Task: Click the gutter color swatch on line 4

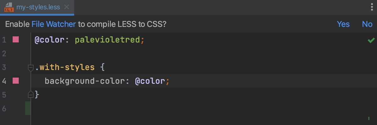Action: pyautogui.click(x=16, y=81)
